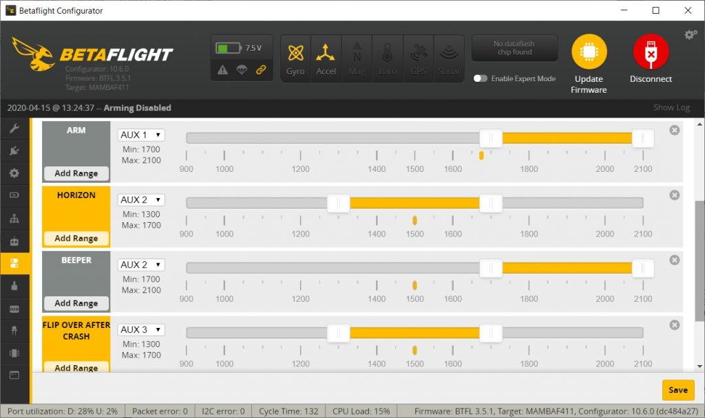Click the "CPU Load: 15%" status entry
Viewport: 705px width, 418px height.
click(361, 411)
